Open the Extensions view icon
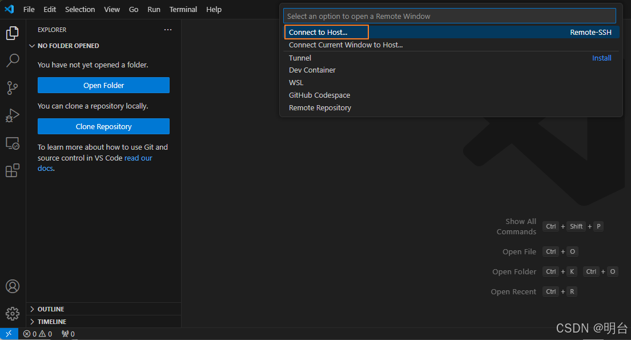Screen dimensions: 631x340 13,170
